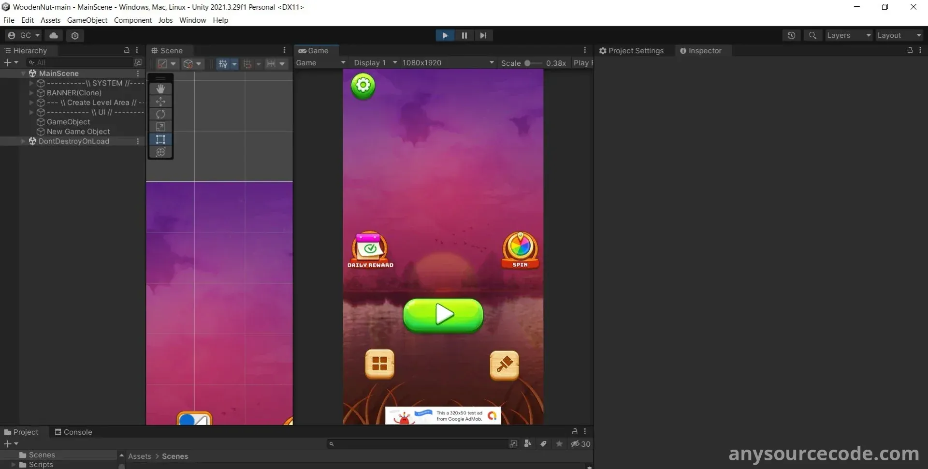The width and height of the screenshot is (928, 469).
Task: Open the Undo History button
Action: pos(791,35)
